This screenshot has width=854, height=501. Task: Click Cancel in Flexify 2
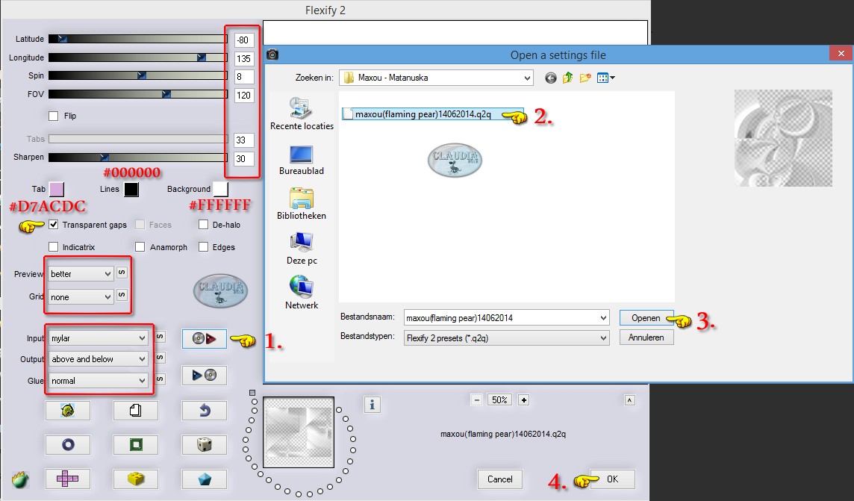[x=499, y=479]
